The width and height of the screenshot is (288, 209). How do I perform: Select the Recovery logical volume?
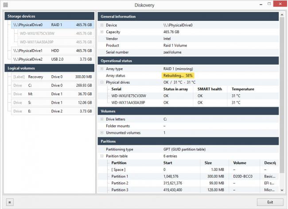coord(53,77)
